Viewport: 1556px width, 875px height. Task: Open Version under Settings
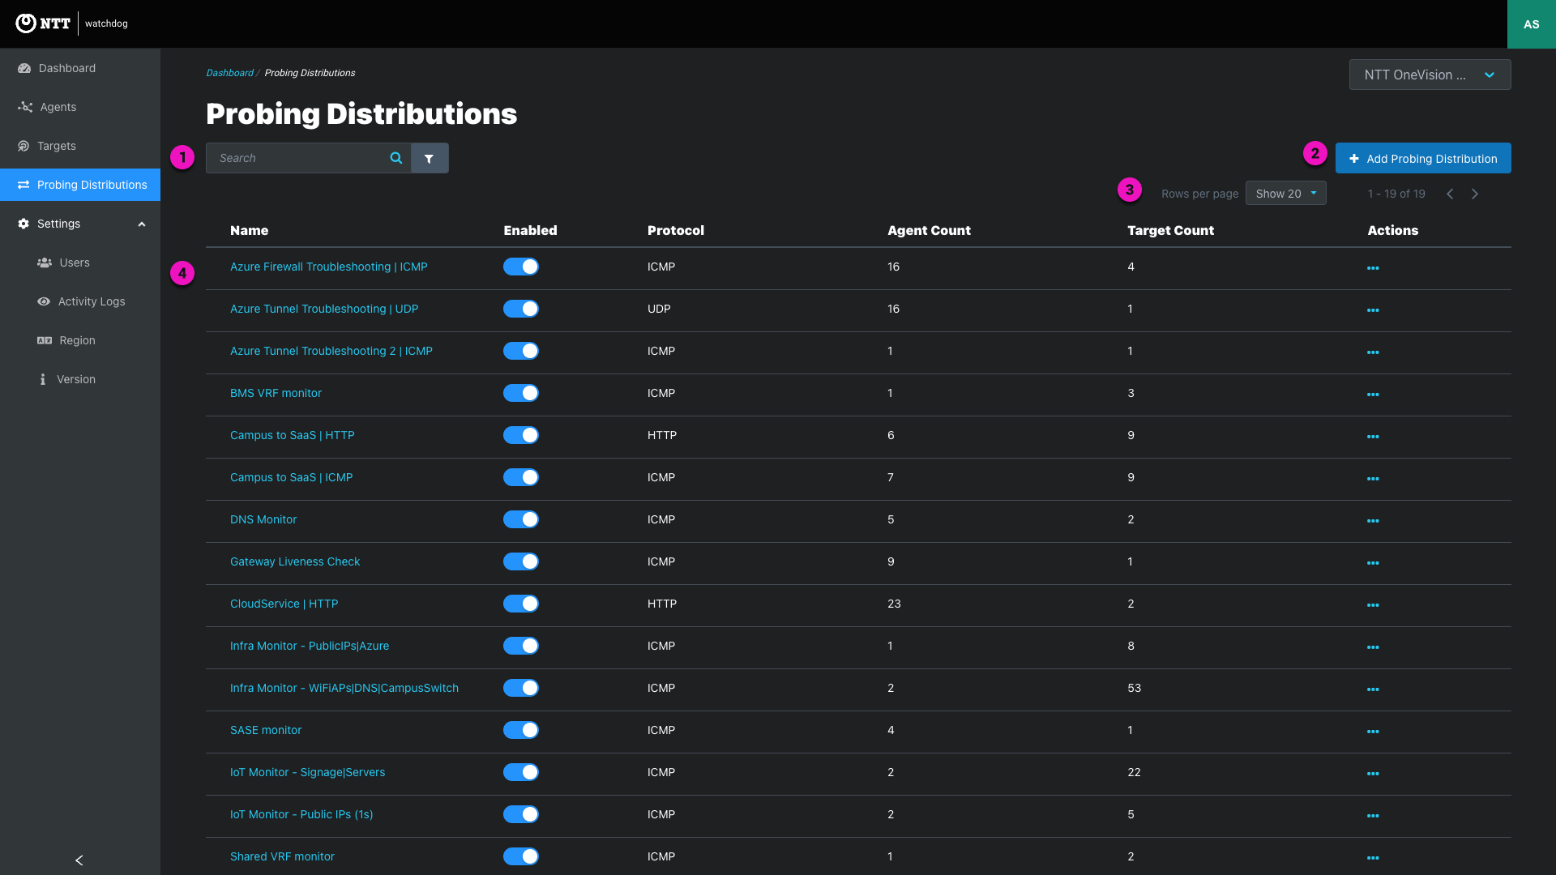[80, 379]
